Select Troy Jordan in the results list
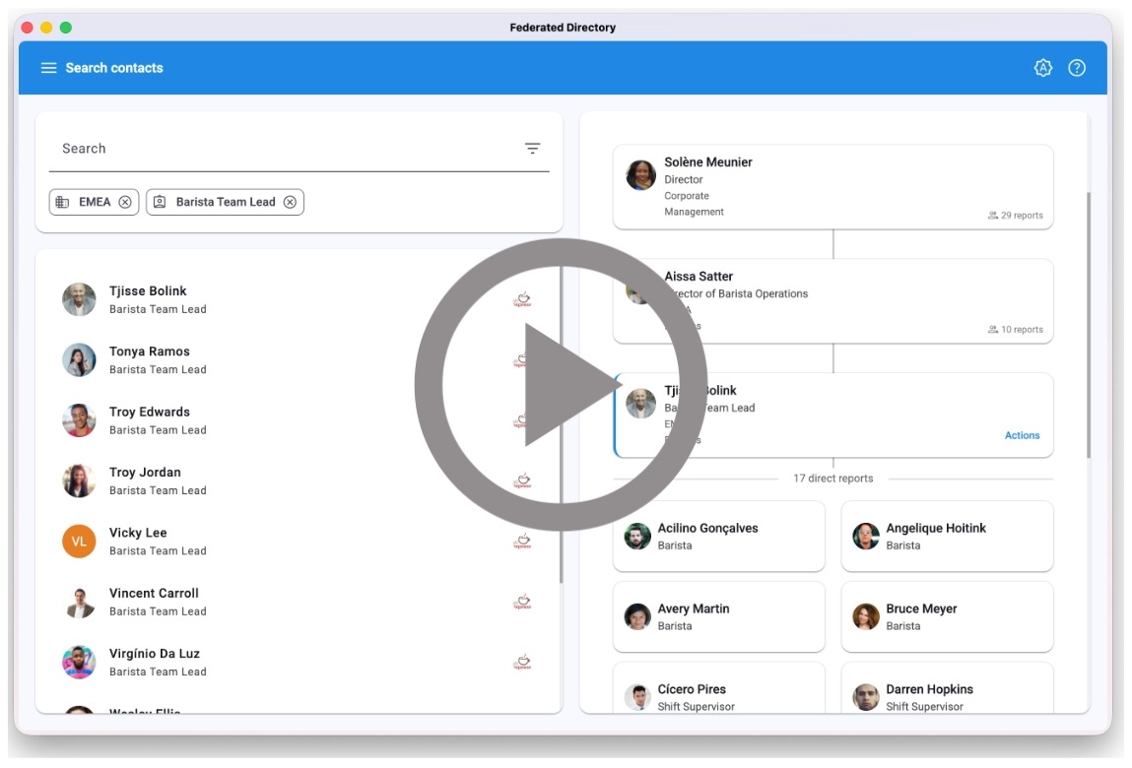 tap(299, 480)
